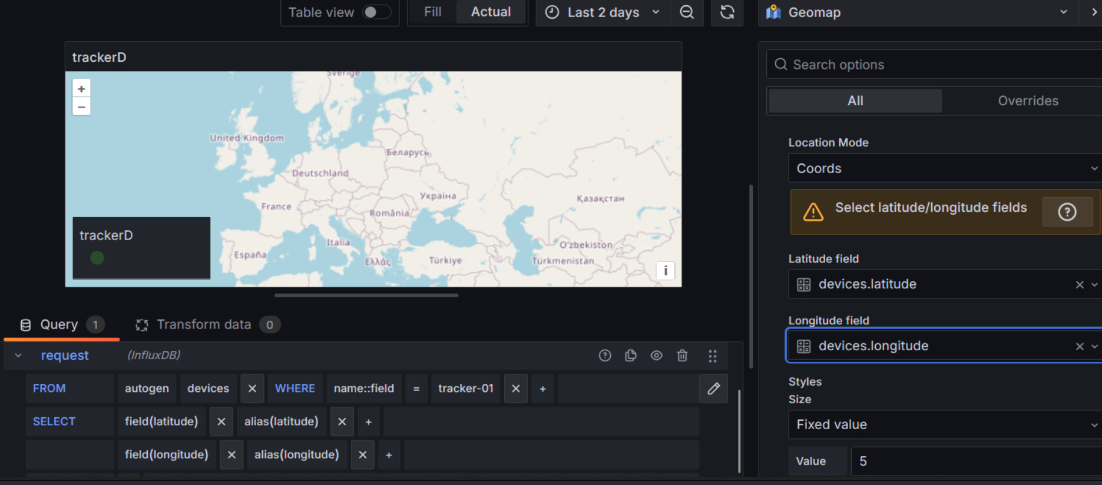Screen dimensions: 1102x485
Task: Open the Location Mode Coords dropdown
Action: pos(942,168)
